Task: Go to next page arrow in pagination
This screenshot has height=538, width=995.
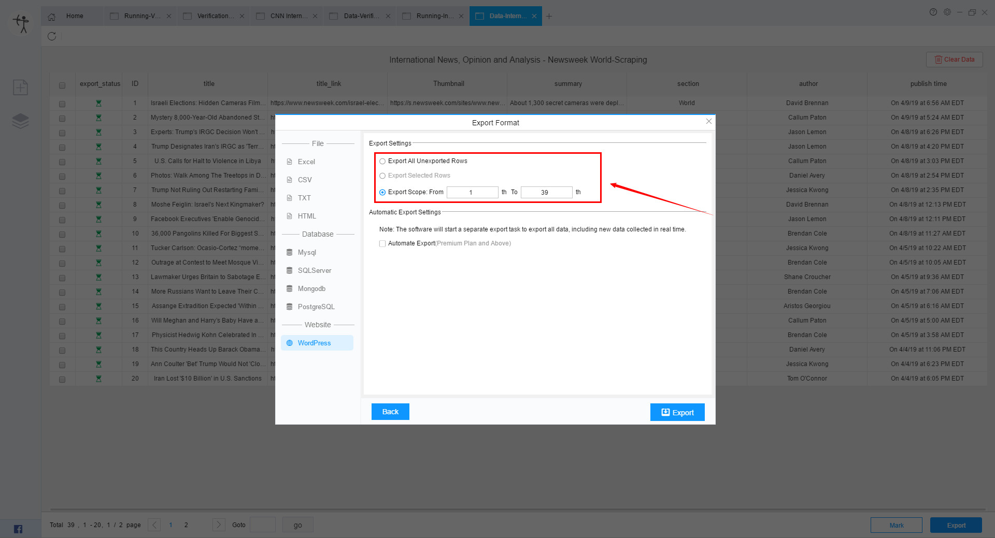Action: tap(219, 525)
